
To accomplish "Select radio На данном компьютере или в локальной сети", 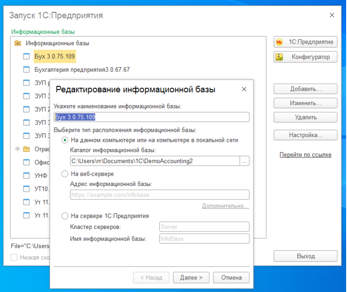I will coord(65,140).
